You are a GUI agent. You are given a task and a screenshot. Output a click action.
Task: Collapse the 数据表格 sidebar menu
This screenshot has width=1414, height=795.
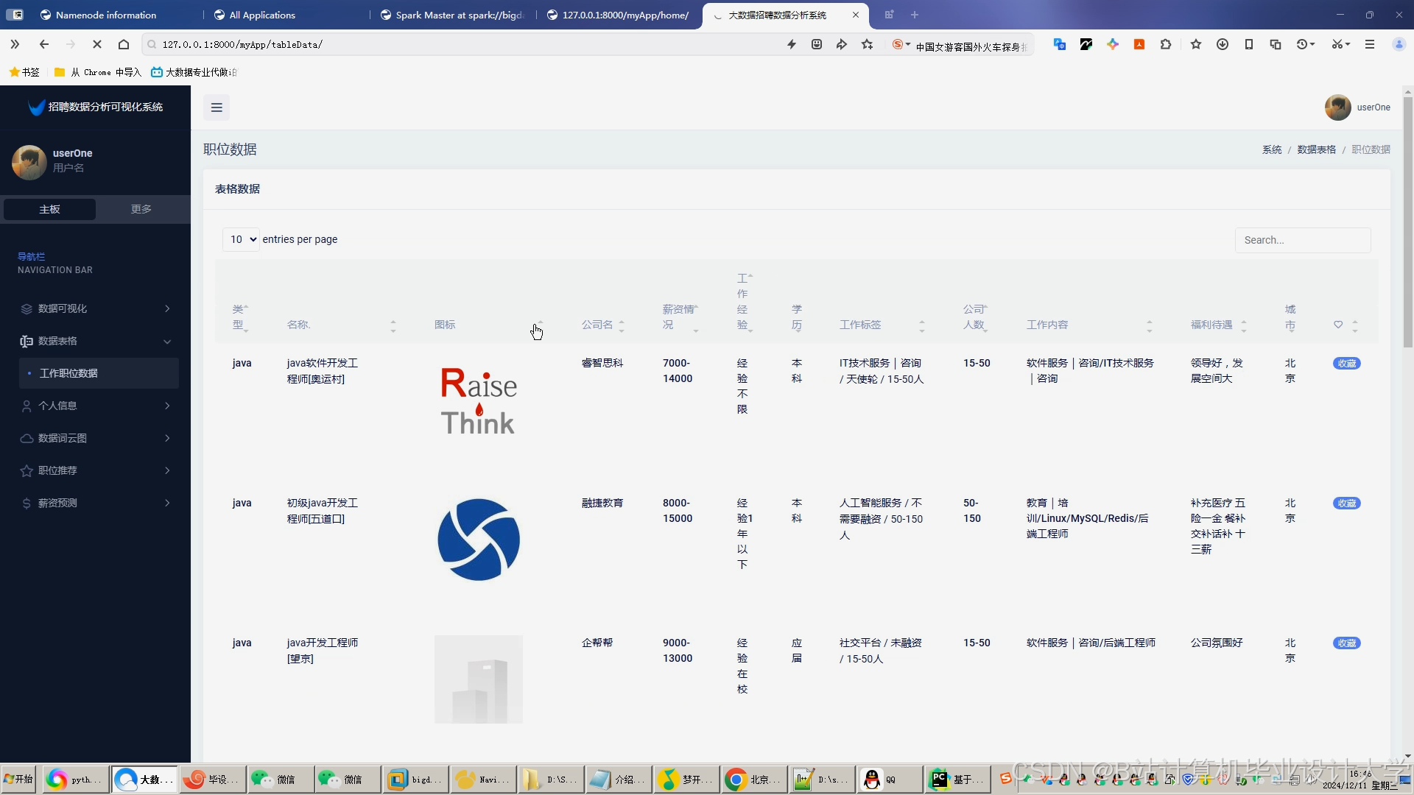(167, 341)
